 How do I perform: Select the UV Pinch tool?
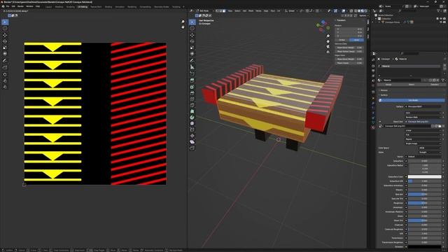coord(5,87)
